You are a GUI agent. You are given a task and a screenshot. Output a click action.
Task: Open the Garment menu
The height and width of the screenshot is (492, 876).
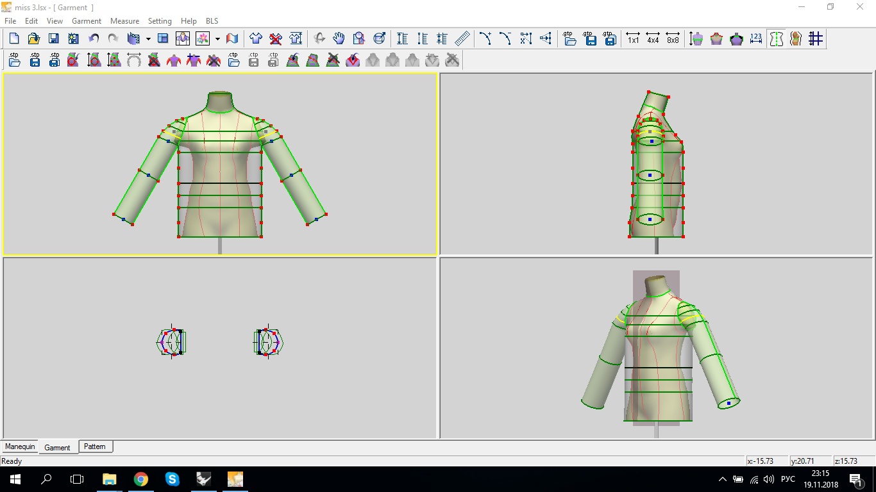pyautogui.click(x=87, y=21)
